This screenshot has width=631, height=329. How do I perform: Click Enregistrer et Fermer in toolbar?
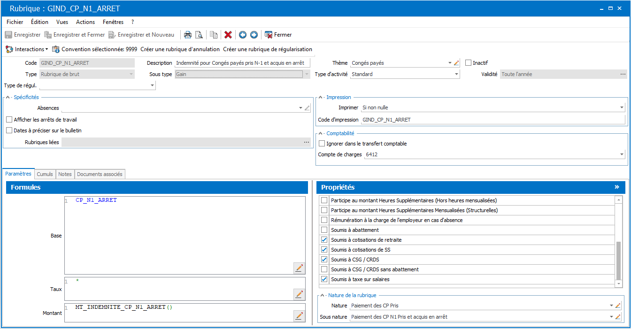coord(75,35)
